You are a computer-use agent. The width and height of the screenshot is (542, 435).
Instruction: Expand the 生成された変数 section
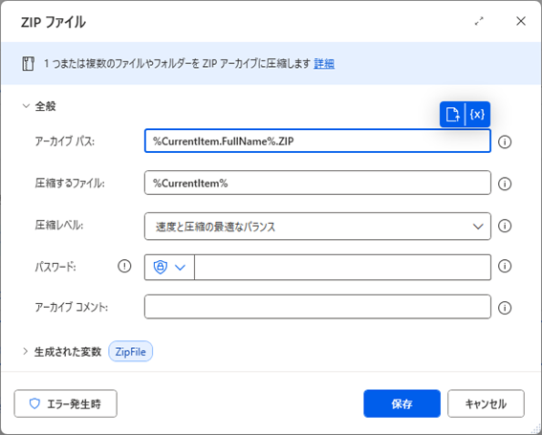(25, 352)
